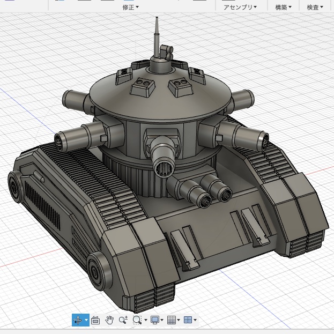Select the Pan hand tool
The image size is (334, 334).
coord(109,320)
